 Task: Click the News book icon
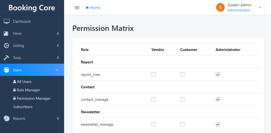[6, 34]
